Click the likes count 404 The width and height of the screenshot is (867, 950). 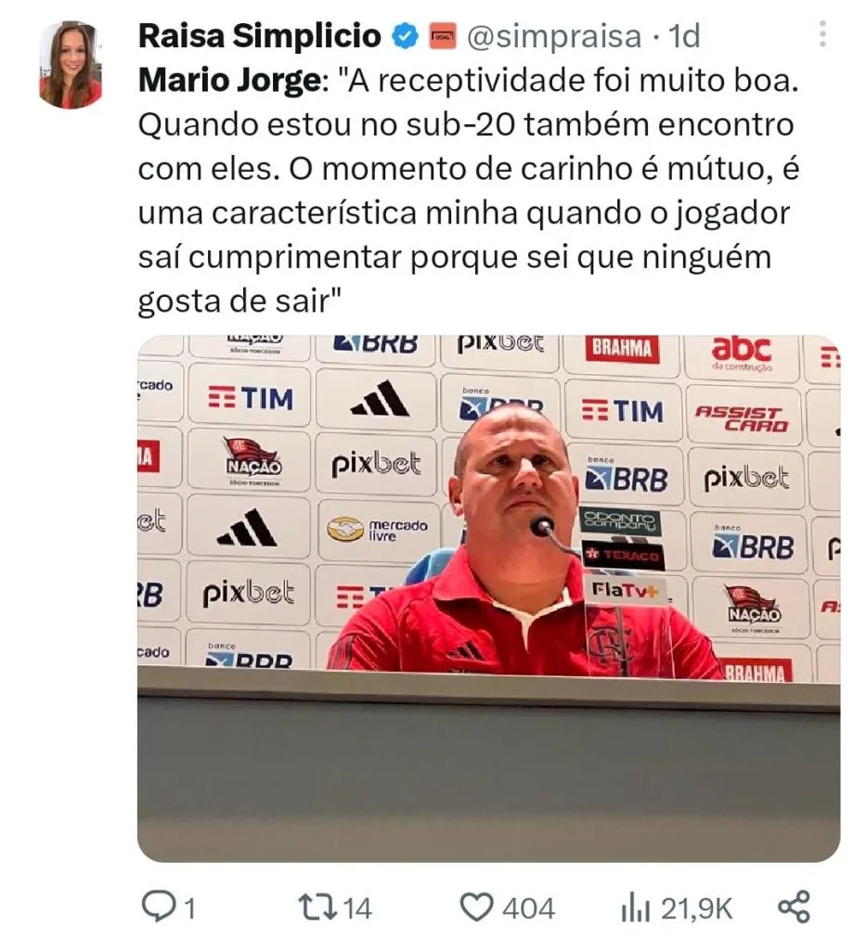(x=528, y=909)
